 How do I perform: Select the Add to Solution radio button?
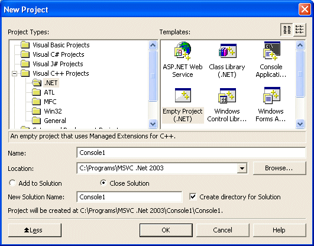point(12,183)
